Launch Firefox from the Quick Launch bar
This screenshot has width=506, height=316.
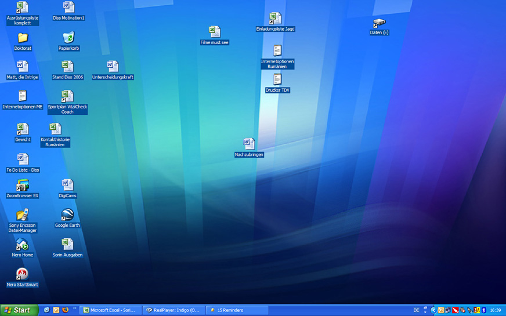point(66,310)
